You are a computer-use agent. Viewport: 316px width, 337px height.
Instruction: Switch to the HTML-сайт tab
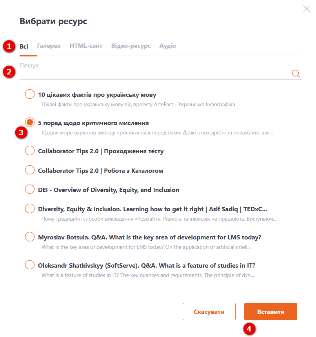click(86, 46)
